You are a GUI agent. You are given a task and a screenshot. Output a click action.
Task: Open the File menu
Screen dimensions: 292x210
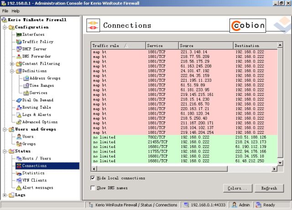[x=5, y=10]
